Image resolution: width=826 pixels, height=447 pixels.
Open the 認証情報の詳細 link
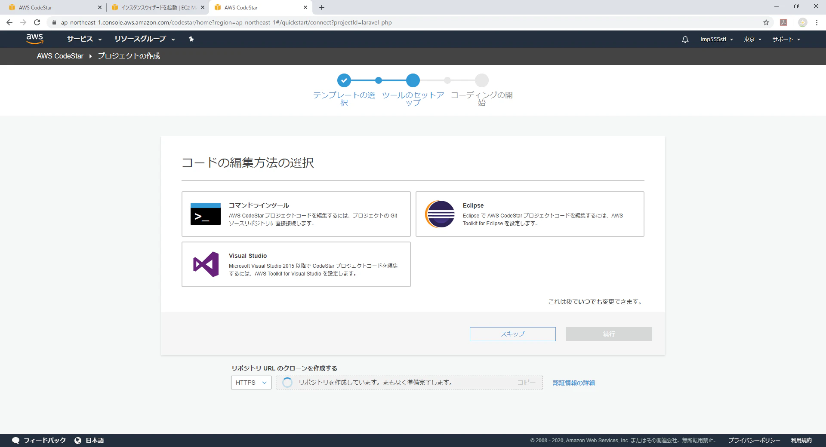coord(574,383)
